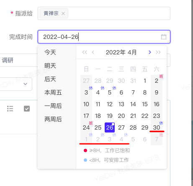Click the 2022年 4月 month header
193x186 pixels.
[121, 52]
